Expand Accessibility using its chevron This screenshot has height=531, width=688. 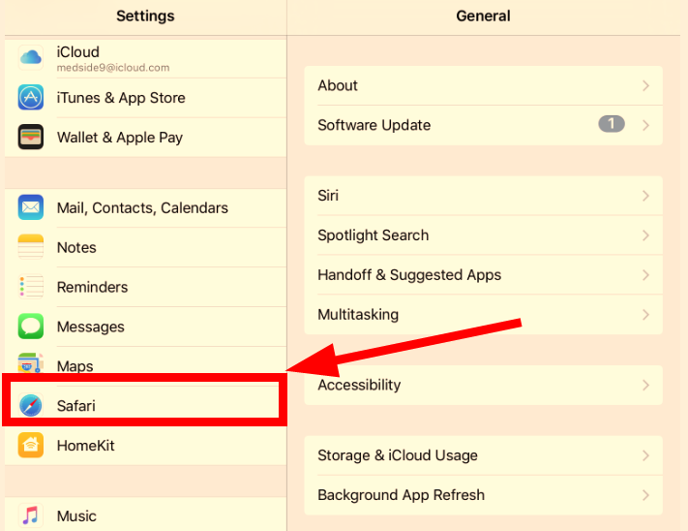click(645, 386)
